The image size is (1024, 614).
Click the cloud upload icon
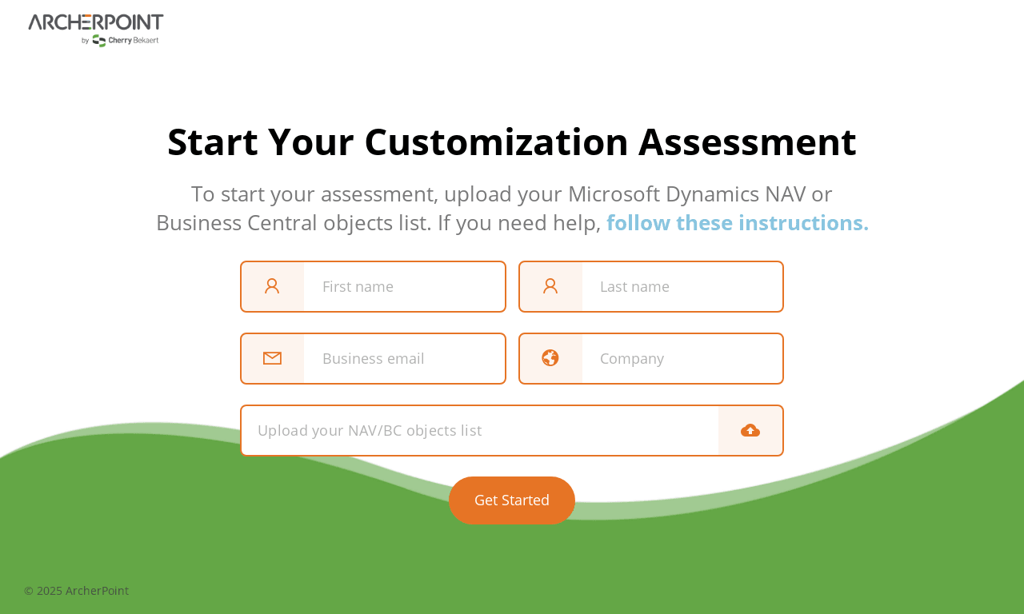point(750,430)
